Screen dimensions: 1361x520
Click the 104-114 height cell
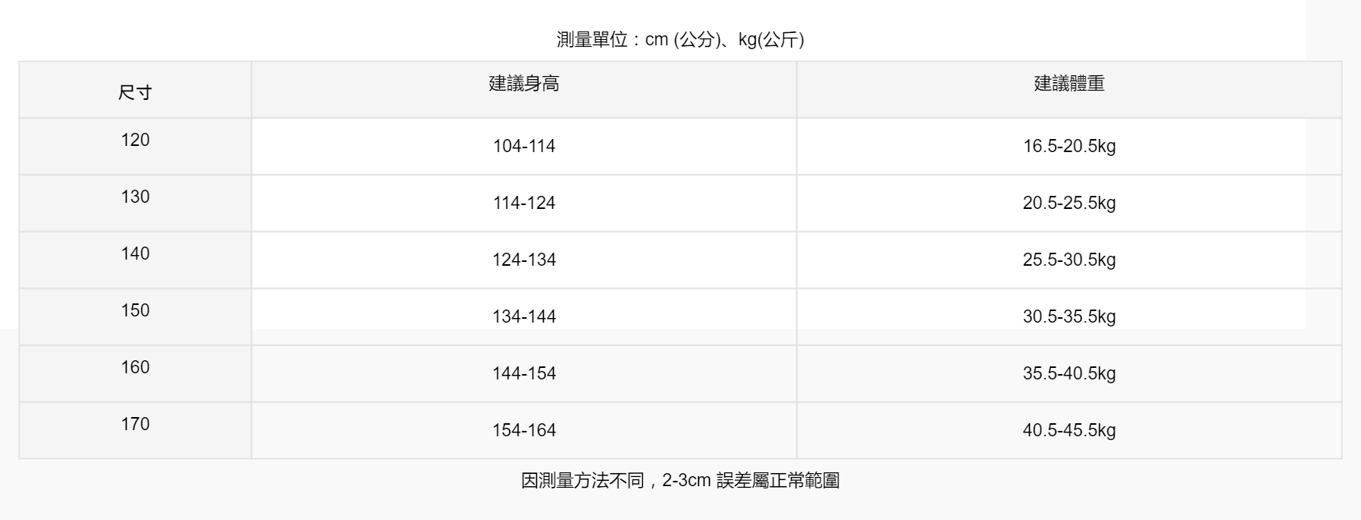[x=524, y=146]
